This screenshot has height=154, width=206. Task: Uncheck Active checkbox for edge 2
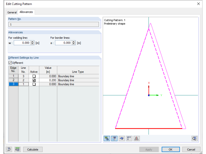coord(34,80)
